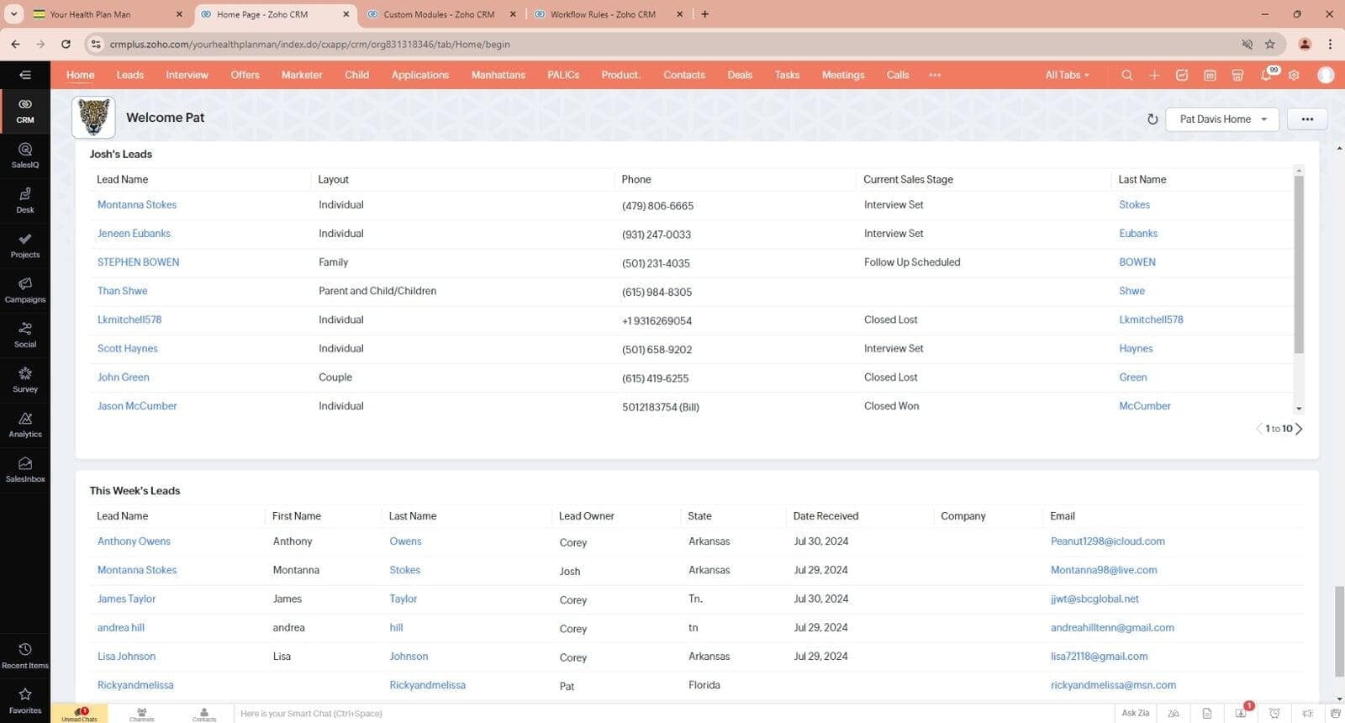Switch to the Deals tab
Image resolution: width=1345 pixels, height=723 pixels.
point(740,75)
